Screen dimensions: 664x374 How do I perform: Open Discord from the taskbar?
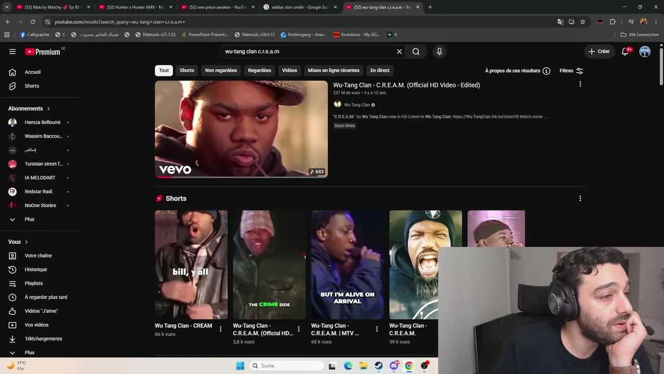pyautogui.click(x=394, y=366)
